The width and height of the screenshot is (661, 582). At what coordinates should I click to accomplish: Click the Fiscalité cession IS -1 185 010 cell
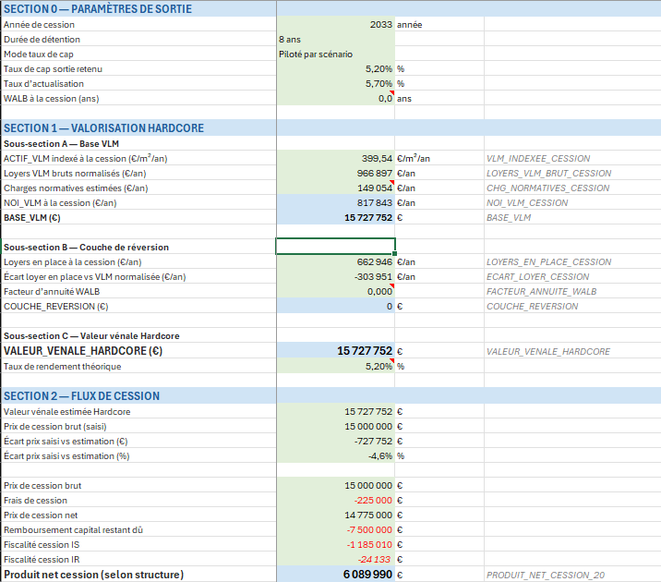click(x=335, y=544)
